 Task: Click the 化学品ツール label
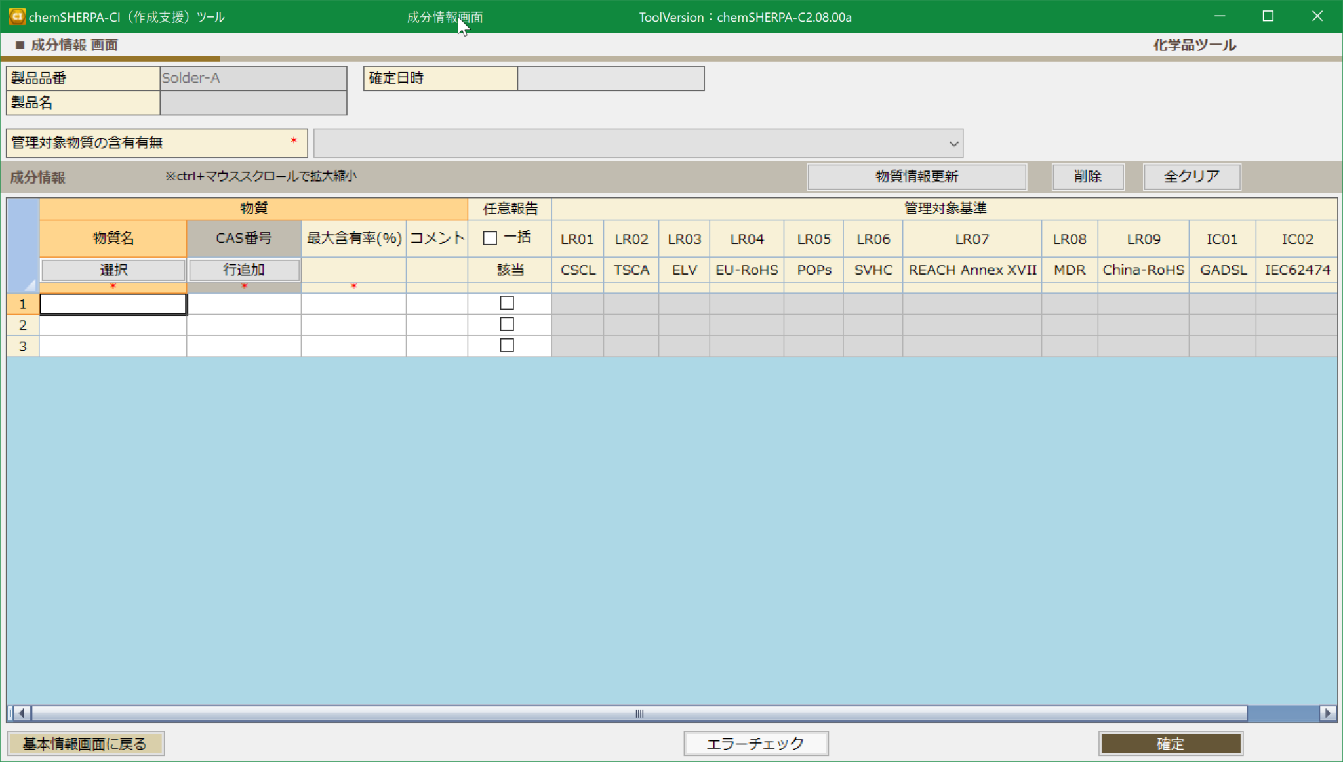coord(1194,45)
